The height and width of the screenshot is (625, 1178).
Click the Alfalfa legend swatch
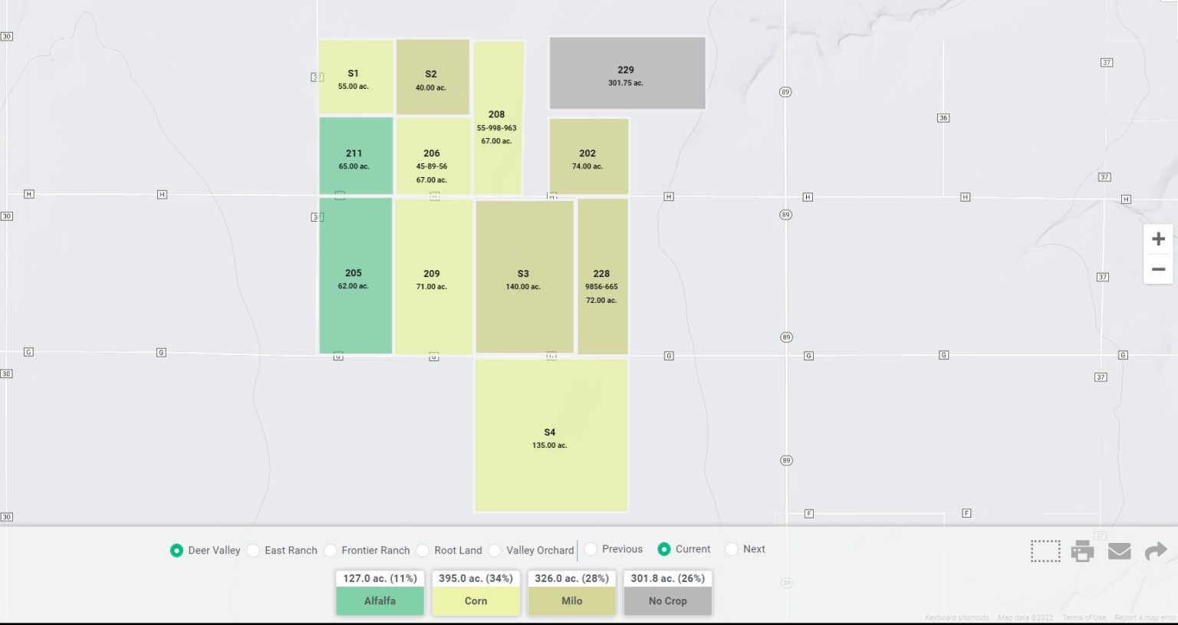coord(380,601)
